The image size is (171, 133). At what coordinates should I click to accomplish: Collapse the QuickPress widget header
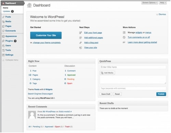[133, 61]
